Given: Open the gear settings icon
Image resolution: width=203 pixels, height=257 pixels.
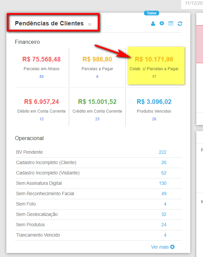Looking at the screenshot, I should [162, 23].
